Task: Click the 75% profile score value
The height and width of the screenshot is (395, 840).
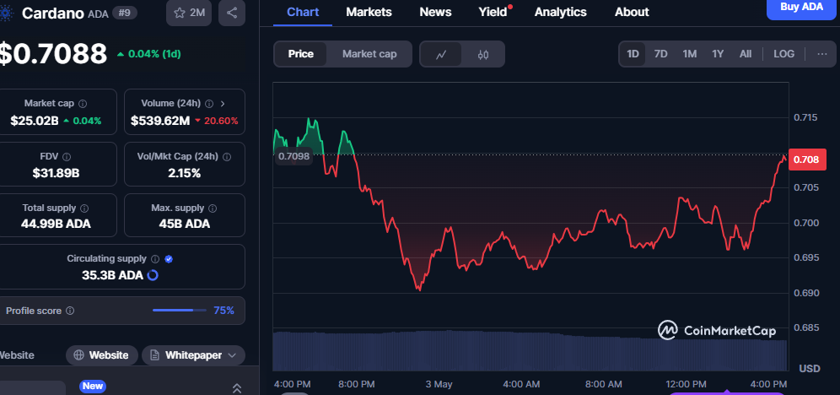Action: 224,311
